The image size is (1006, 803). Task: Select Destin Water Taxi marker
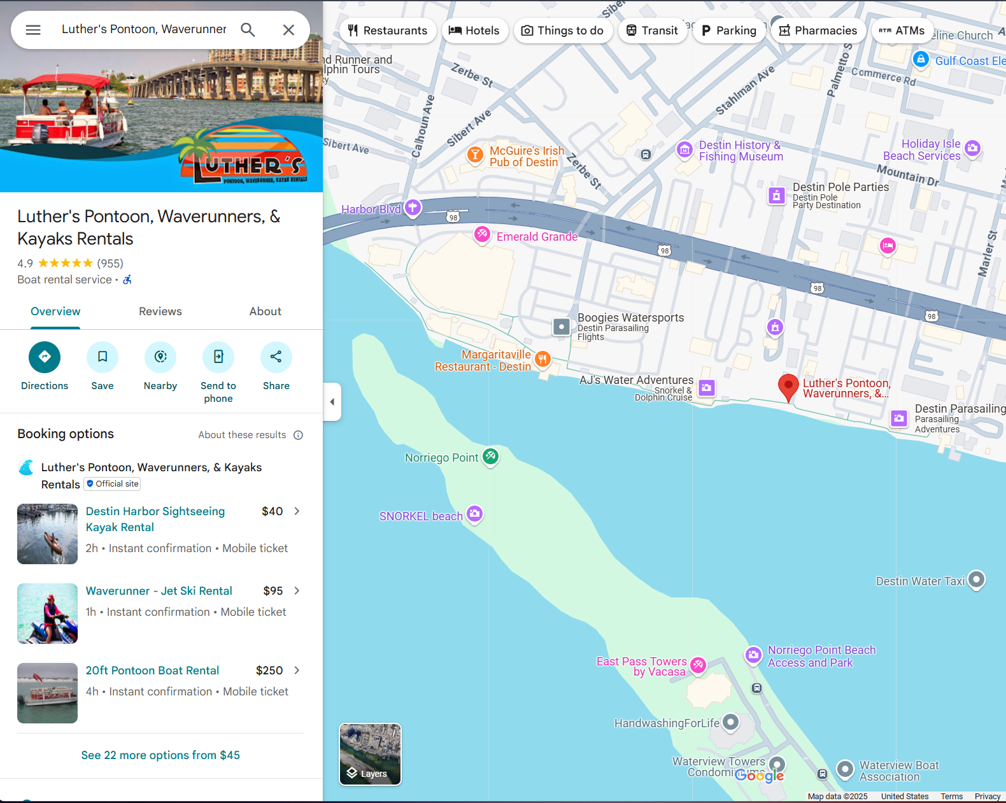click(976, 580)
